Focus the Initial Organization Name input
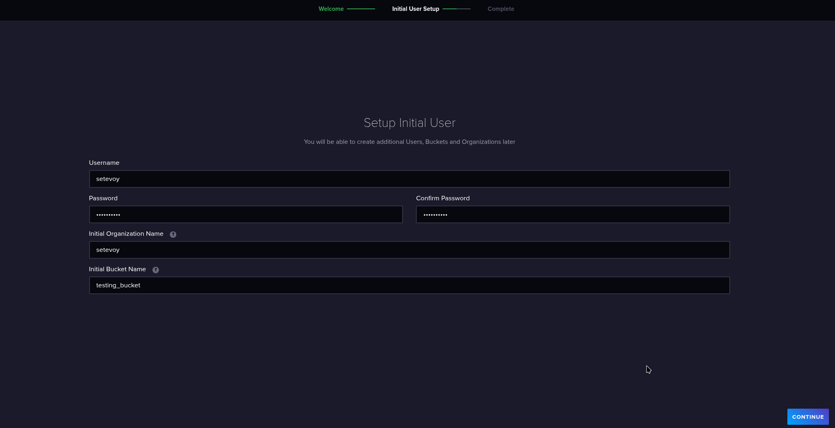 point(409,250)
